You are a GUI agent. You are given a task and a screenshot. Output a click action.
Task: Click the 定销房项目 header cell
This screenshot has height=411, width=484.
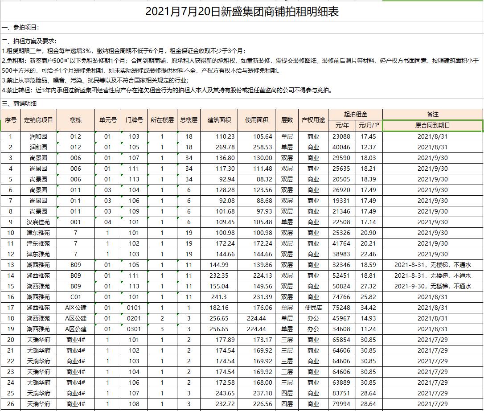pyautogui.click(x=38, y=120)
